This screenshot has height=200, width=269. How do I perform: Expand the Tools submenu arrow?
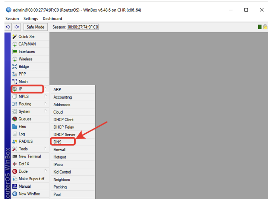click(x=45, y=148)
